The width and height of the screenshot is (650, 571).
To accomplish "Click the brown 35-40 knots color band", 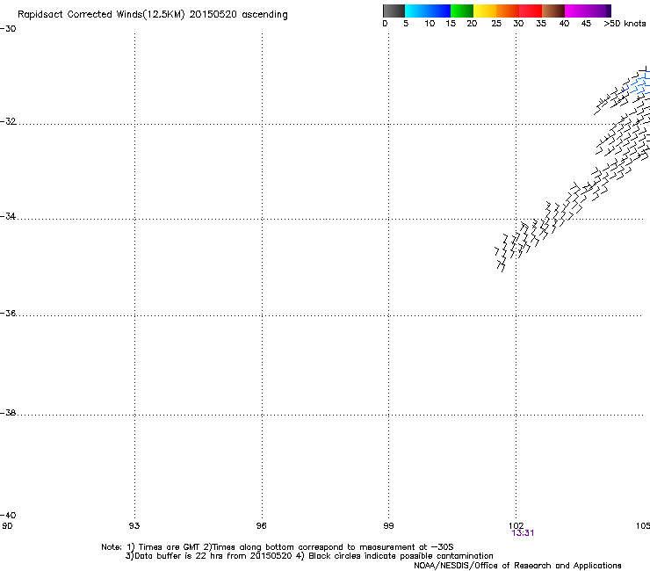I will 553,11.
